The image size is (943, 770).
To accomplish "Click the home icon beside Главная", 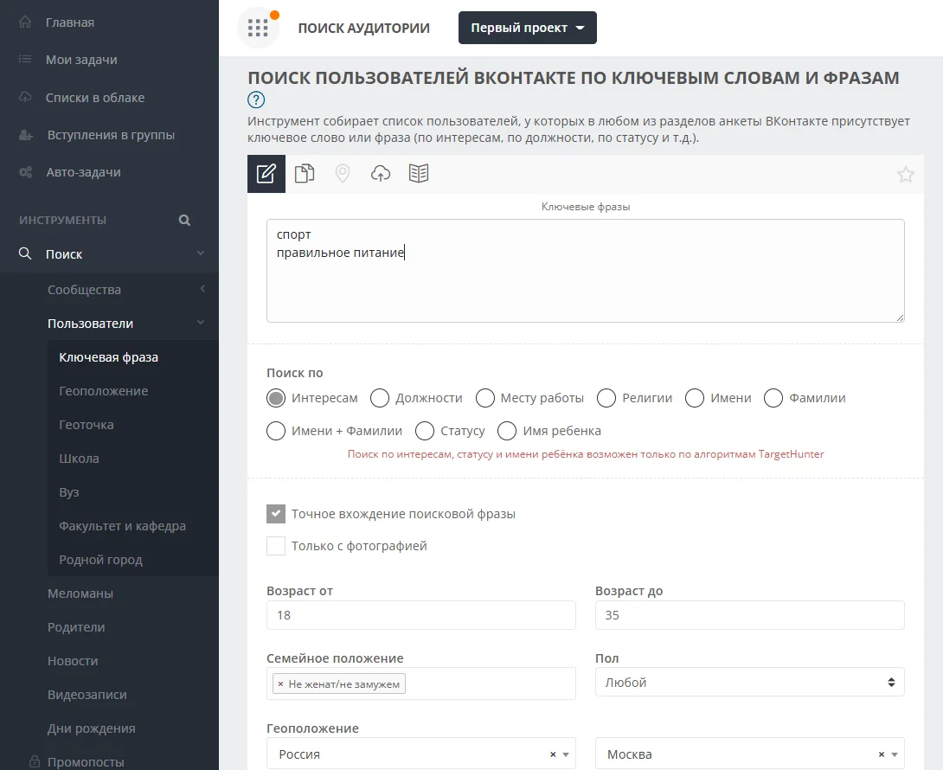I will click(x=25, y=22).
